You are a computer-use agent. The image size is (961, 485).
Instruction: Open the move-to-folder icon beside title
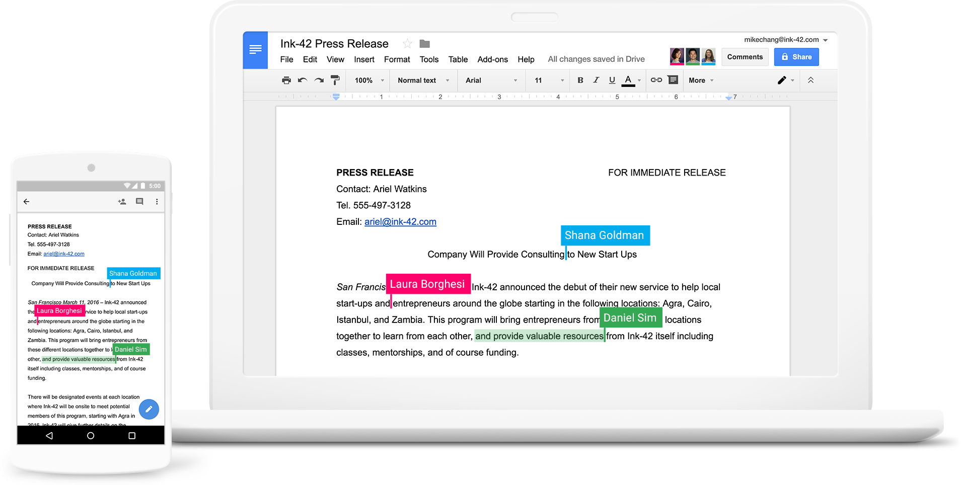[x=425, y=44]
